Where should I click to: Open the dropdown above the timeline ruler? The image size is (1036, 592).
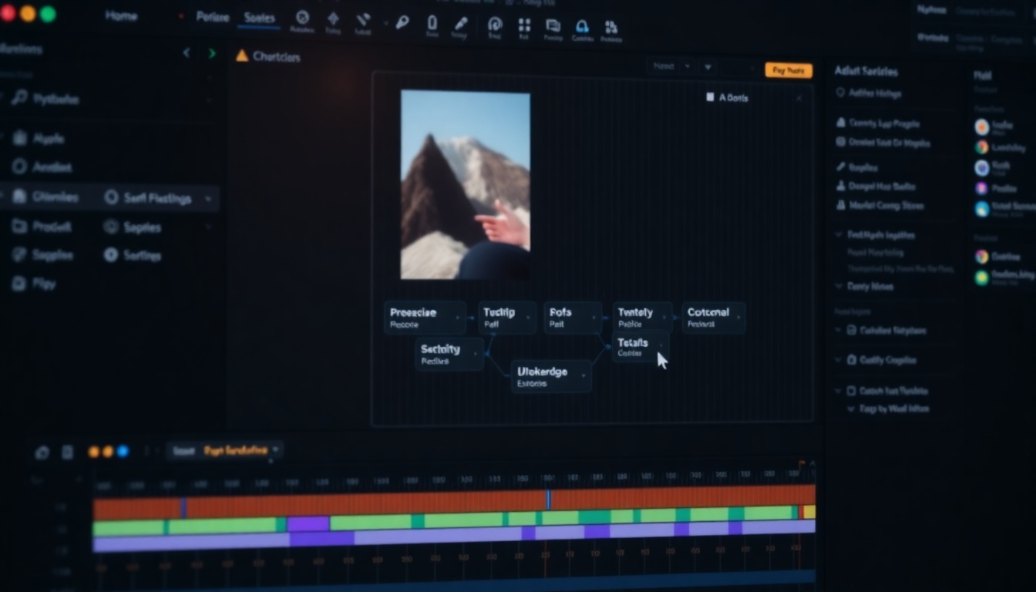[276, 450]
